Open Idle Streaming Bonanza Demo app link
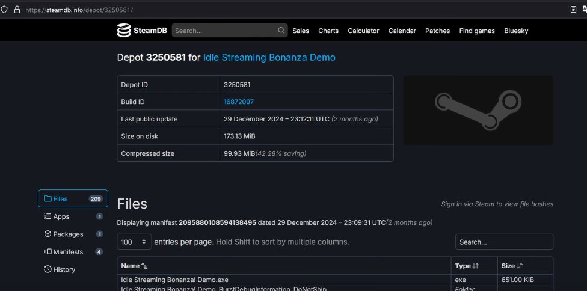This screenshot has height=291, width=587. pos(269,57)
